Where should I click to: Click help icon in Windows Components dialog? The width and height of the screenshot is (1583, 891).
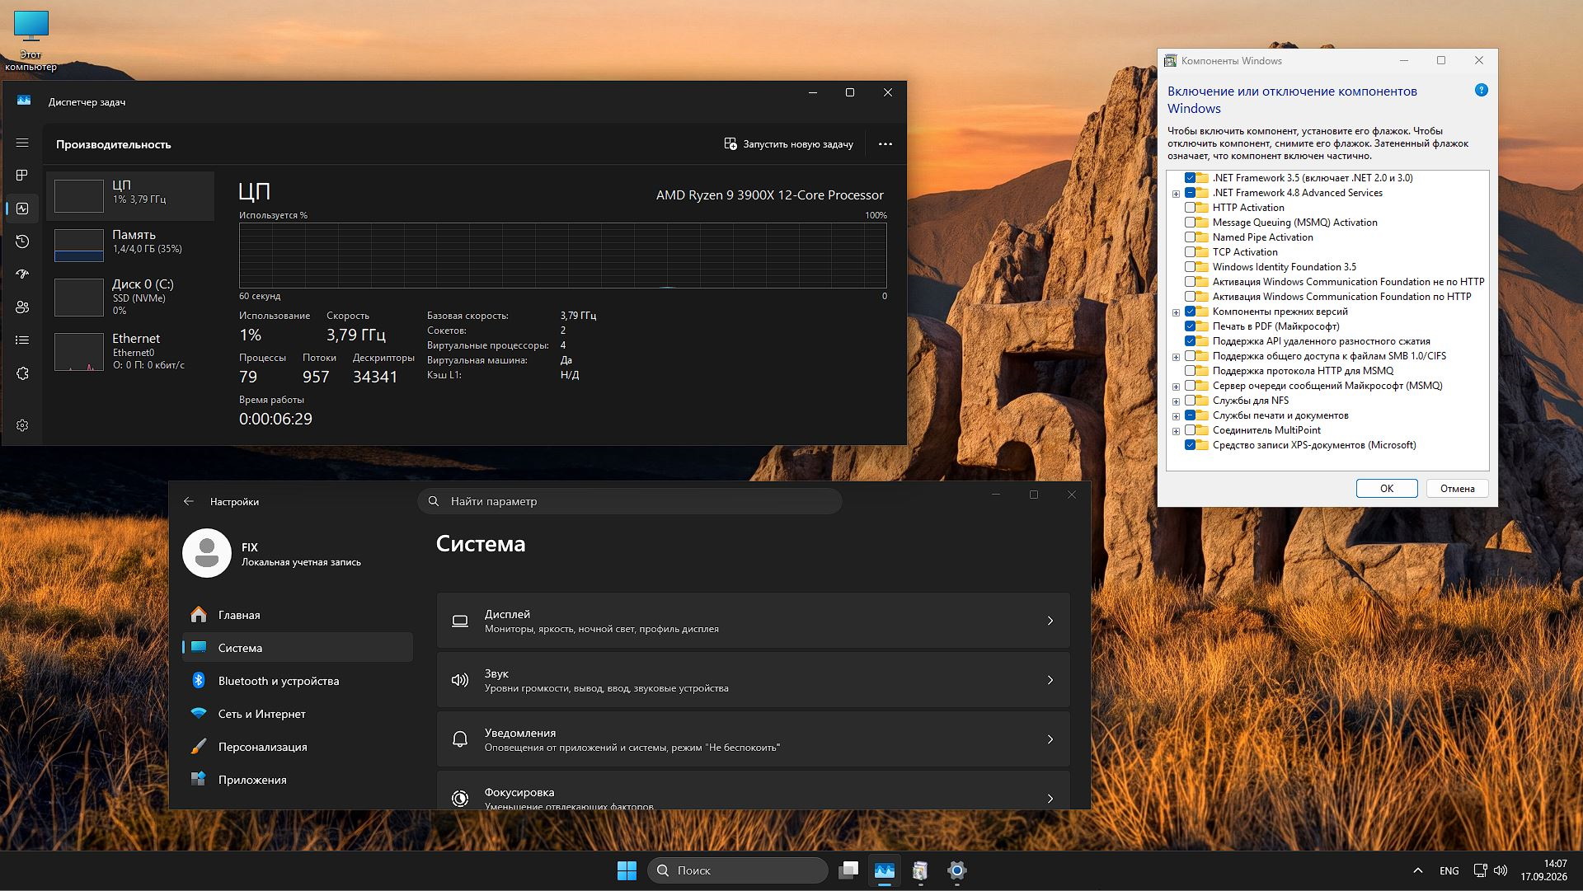pos(1481,91)
